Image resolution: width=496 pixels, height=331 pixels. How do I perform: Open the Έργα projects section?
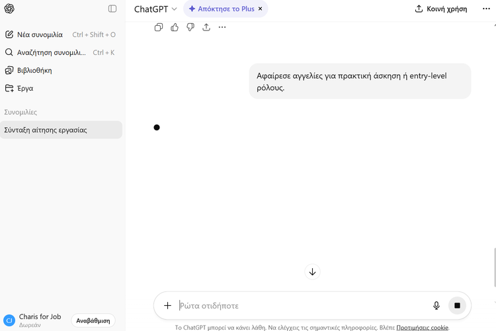25,88
